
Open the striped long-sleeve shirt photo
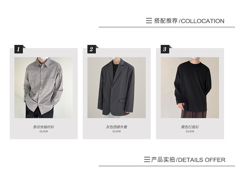[x=44, y=87]
